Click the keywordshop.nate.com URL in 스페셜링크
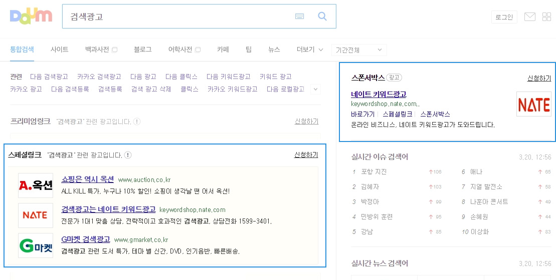This screenshot has width=556, height=280. [x=192, y=209]
